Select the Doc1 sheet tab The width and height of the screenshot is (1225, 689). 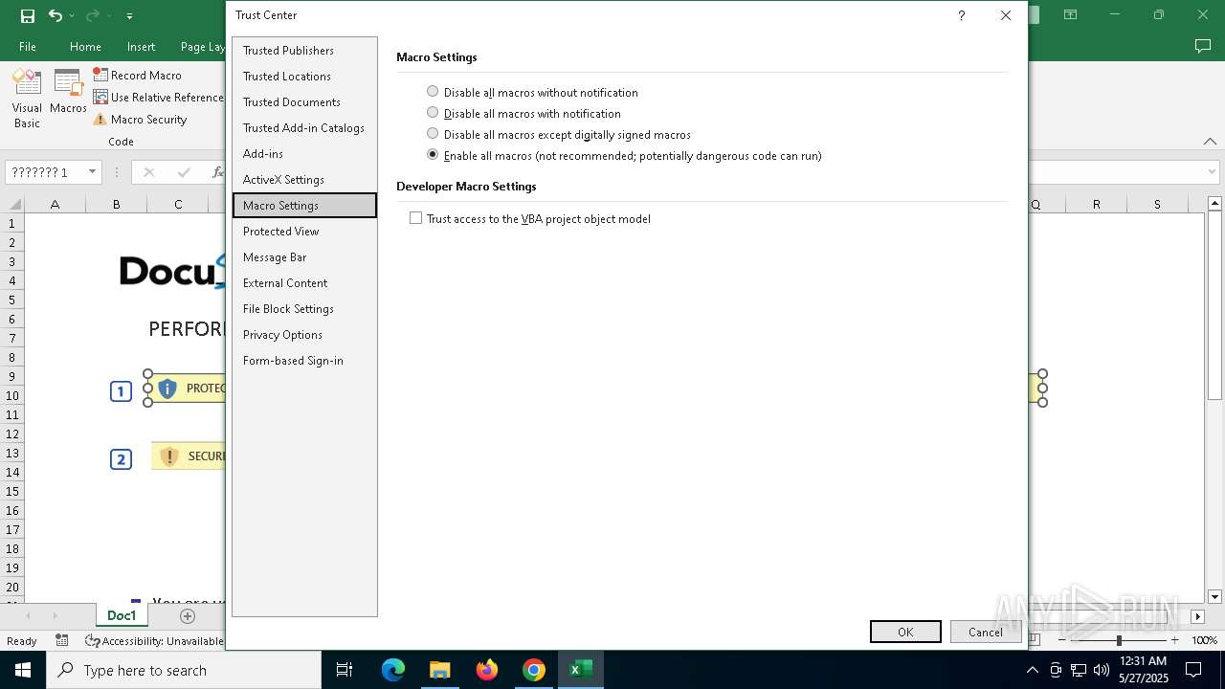122,615
